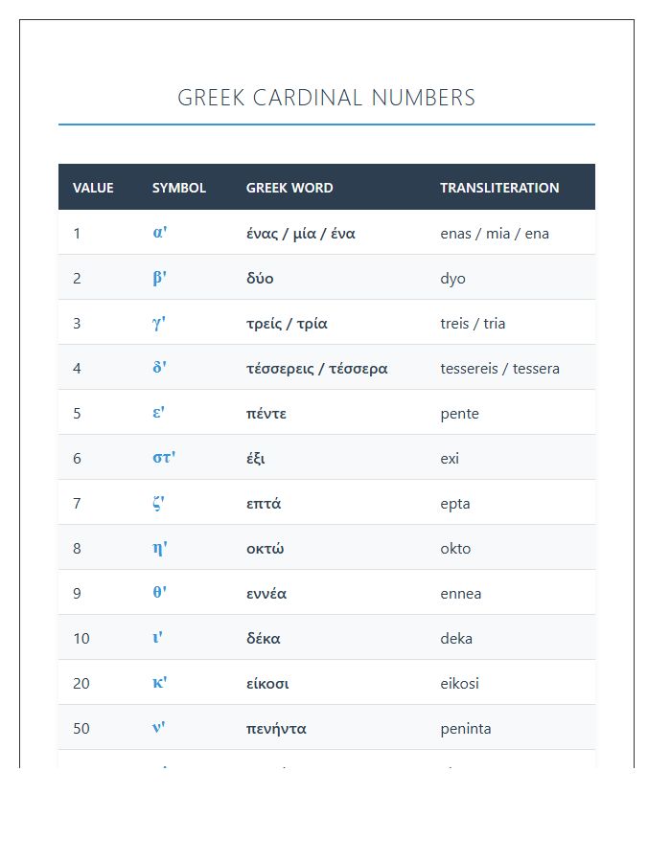Screen dimensions: 671x862
Task: Select the theta symbol θ' cell
Action: (159, 592)
